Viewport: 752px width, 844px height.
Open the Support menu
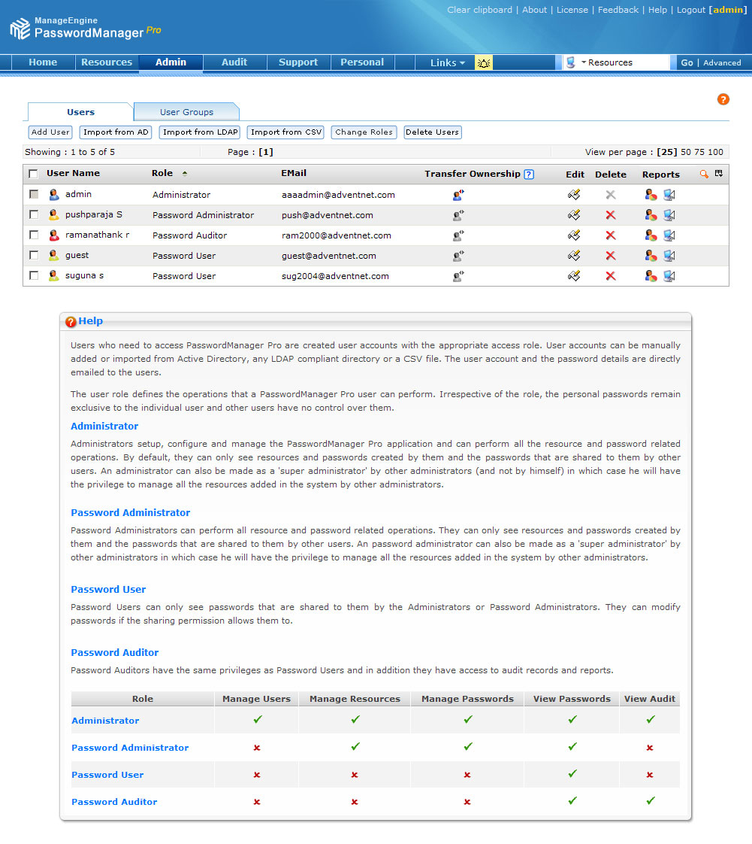(298, 62)
